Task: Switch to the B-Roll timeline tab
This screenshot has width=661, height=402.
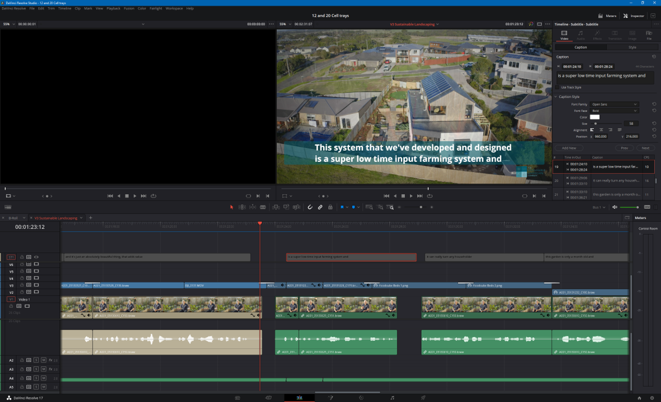Action: pos(13,218)
